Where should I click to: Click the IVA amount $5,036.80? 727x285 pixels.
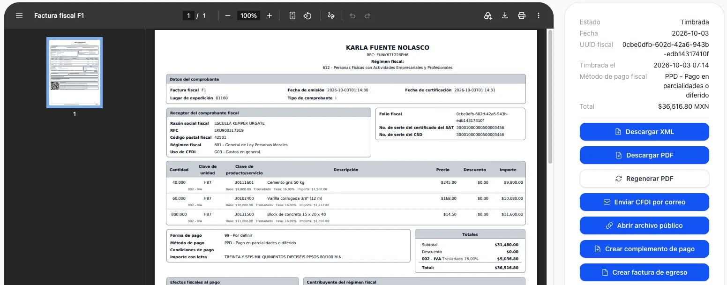pyautogui.click(x=508, y=259)
